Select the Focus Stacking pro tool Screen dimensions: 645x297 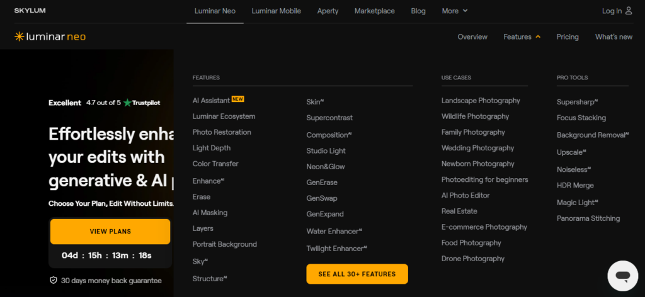(581, 118)
